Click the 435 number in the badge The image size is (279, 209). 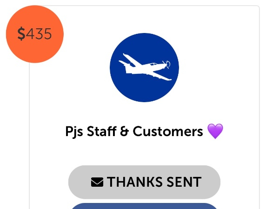(x=39, y=34)
